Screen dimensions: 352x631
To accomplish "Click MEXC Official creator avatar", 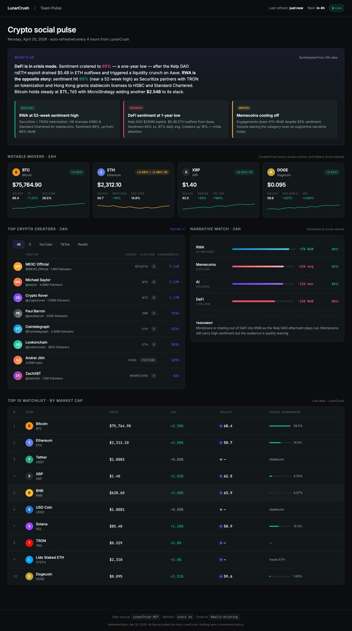I will 18,267.
